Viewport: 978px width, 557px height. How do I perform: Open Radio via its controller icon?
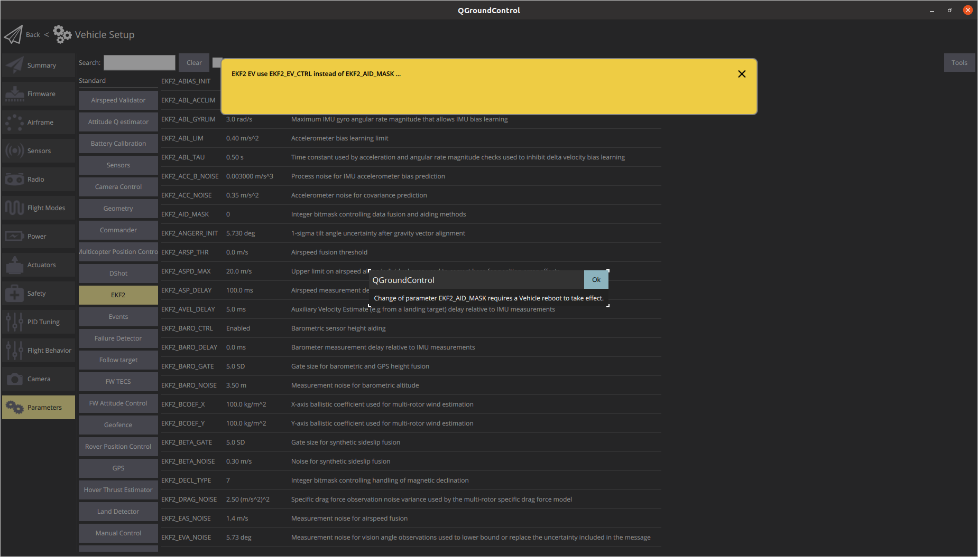click(x=15, y=179)
